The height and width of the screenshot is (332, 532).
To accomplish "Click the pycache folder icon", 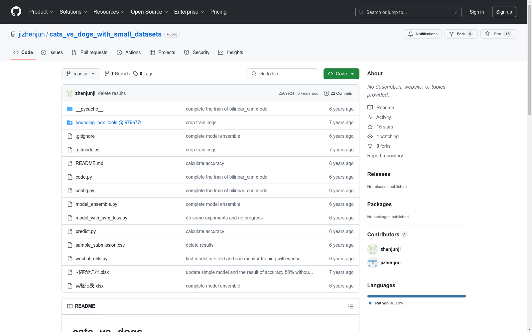I will tap(70, 109).
